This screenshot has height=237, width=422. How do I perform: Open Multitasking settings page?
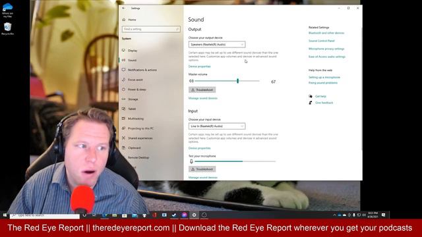136,118
